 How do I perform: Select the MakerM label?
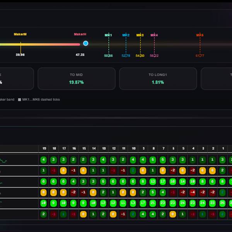20,34
